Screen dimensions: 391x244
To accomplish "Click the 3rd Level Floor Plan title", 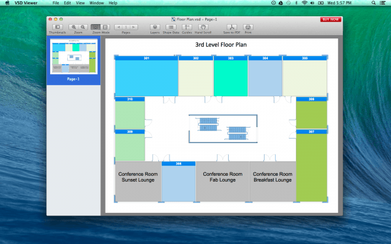I will [221, 45].
